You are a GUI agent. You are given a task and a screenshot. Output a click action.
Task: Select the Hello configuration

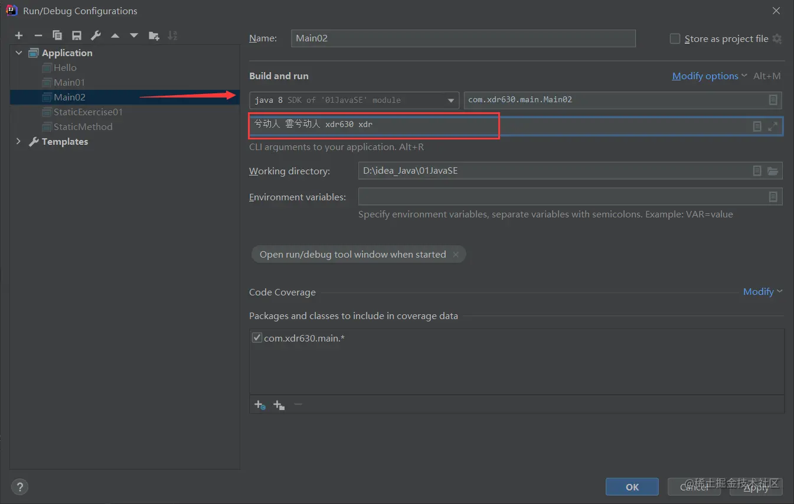(x=65, y=67)
